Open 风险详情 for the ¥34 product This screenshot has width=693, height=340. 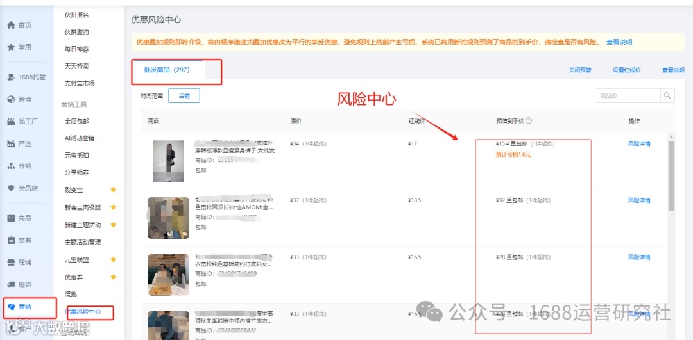(639, 144)
